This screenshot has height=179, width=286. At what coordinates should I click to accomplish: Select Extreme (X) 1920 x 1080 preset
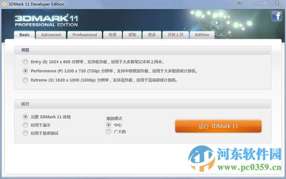[25, 80]
